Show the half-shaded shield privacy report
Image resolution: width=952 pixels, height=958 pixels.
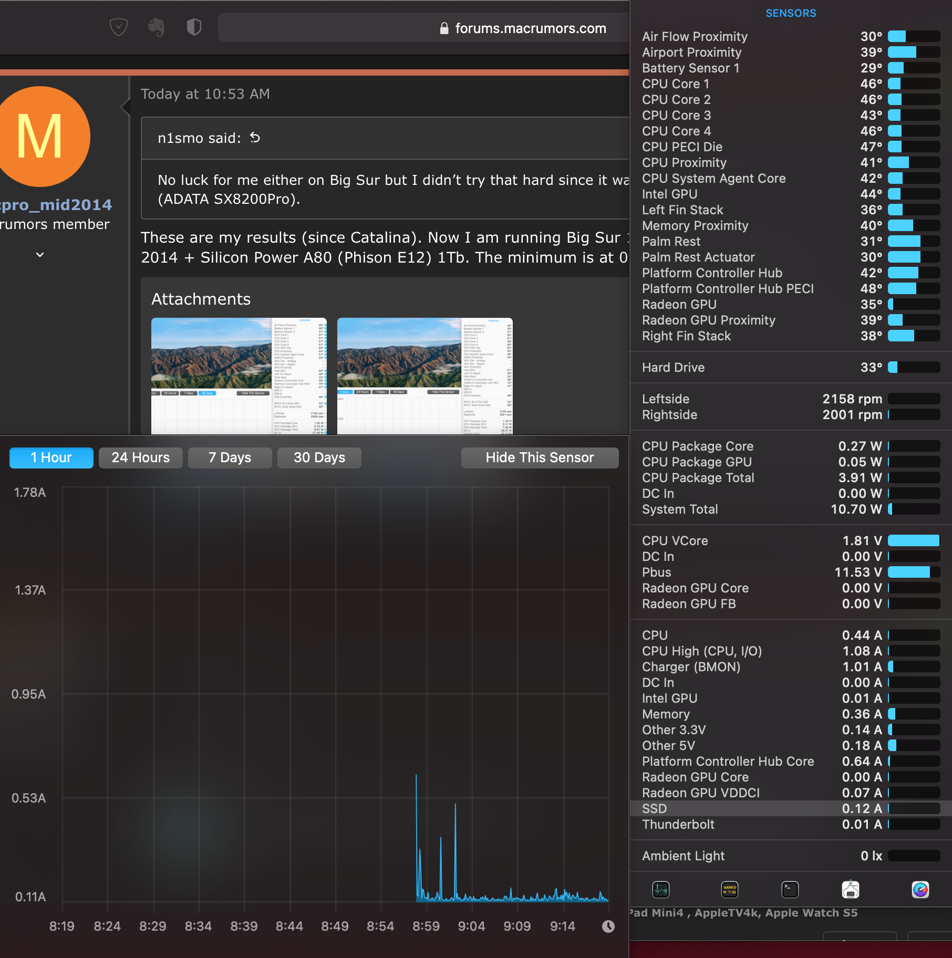tap(194, 27)
